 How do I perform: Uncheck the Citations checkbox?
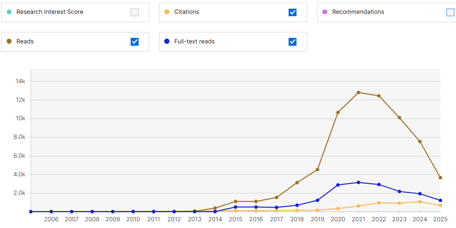coord(293,12)
